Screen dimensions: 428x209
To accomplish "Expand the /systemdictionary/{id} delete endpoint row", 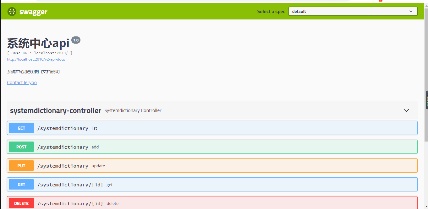I will click(220, 203).
